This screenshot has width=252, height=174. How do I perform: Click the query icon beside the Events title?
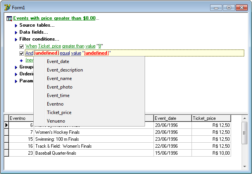[x=9, y=19]
